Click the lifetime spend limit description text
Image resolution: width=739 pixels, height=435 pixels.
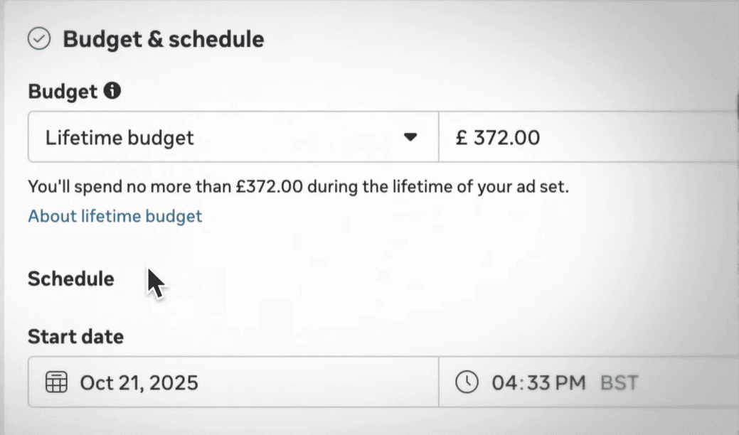299,188
